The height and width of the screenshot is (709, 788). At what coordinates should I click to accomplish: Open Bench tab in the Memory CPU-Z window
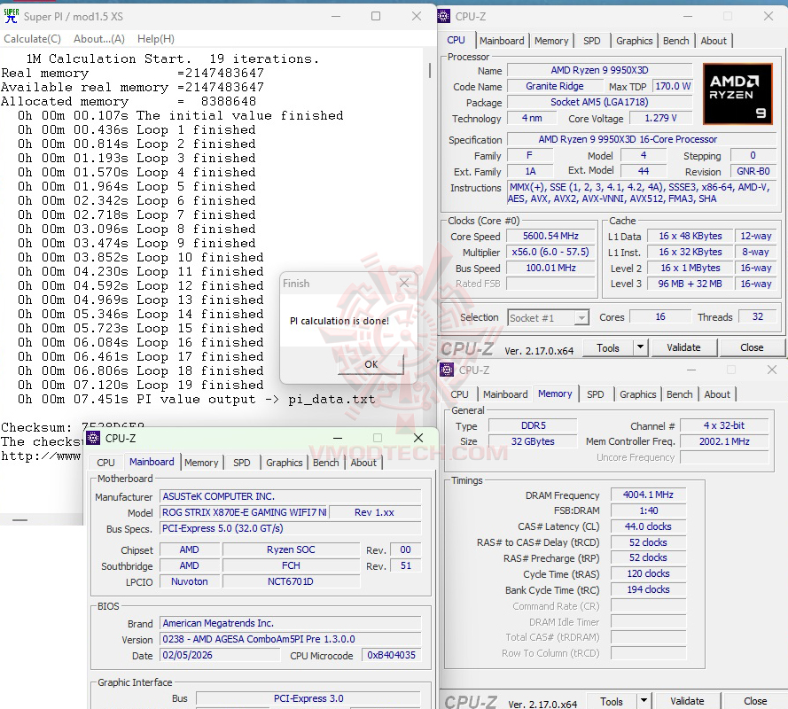point(680,394)
